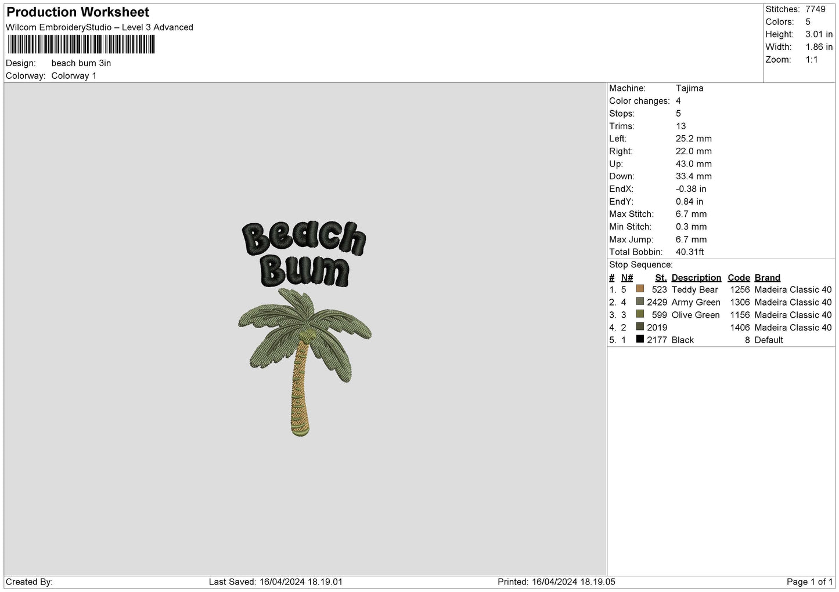
Task: Click the Left value 25.2 mm
Action: pos(694,139)
